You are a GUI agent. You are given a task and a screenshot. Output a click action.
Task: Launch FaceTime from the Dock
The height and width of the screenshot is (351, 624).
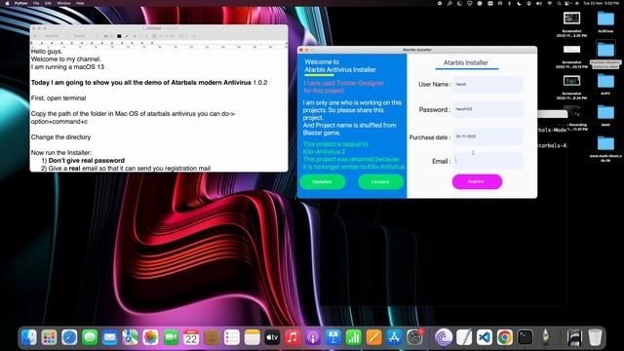click(x=171, y=338)
